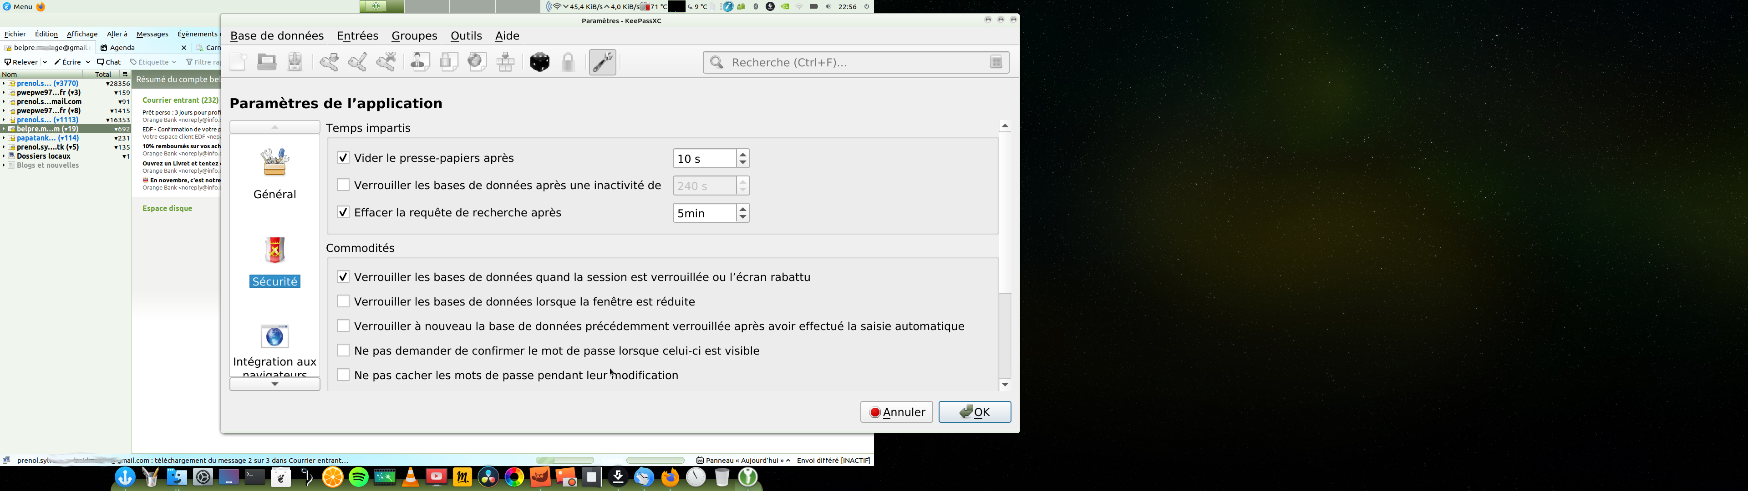Image resolution: width=1748 pixels, height=491 pixels.
Task: Lock all databases via the padlock icon
Action: (x=568, y=62)
